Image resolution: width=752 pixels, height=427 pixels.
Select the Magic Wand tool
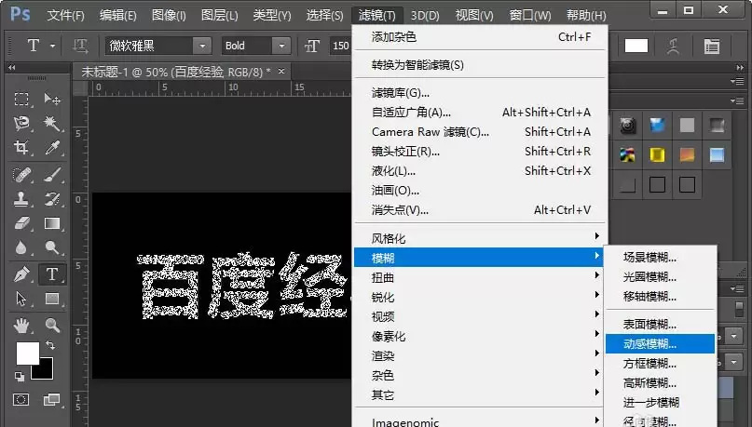tap(52, 124)
